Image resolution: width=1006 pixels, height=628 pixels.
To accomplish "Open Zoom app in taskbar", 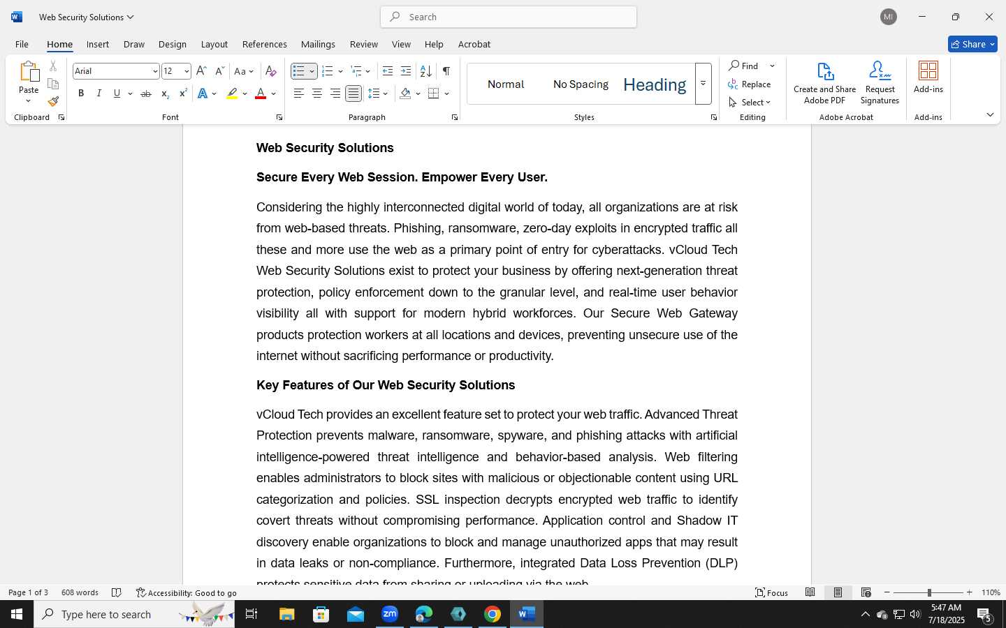I will click(x=390, y=614).
